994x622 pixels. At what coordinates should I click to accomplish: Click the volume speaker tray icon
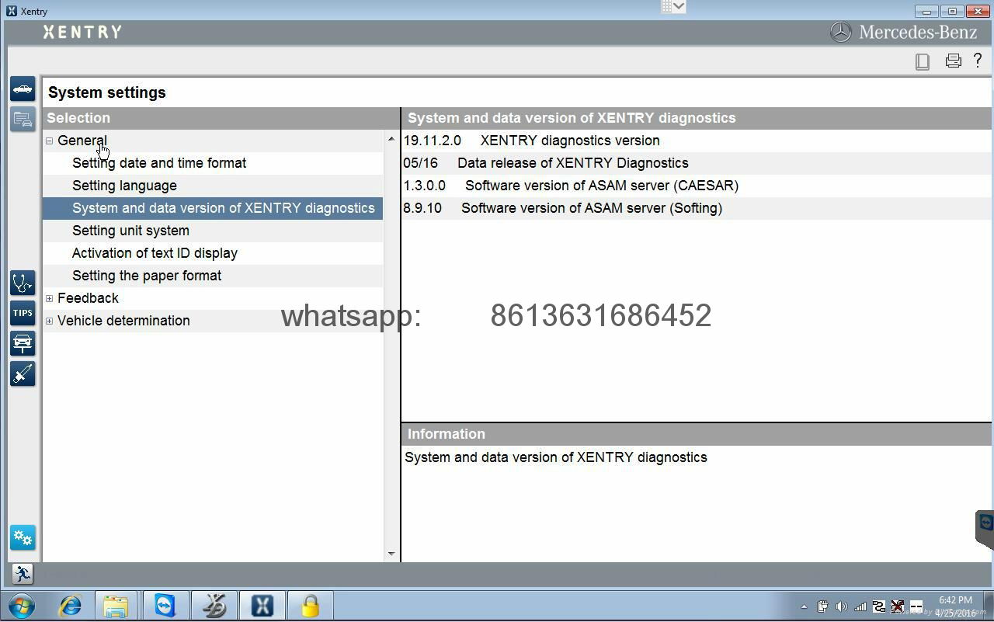[x=841, y=606]
